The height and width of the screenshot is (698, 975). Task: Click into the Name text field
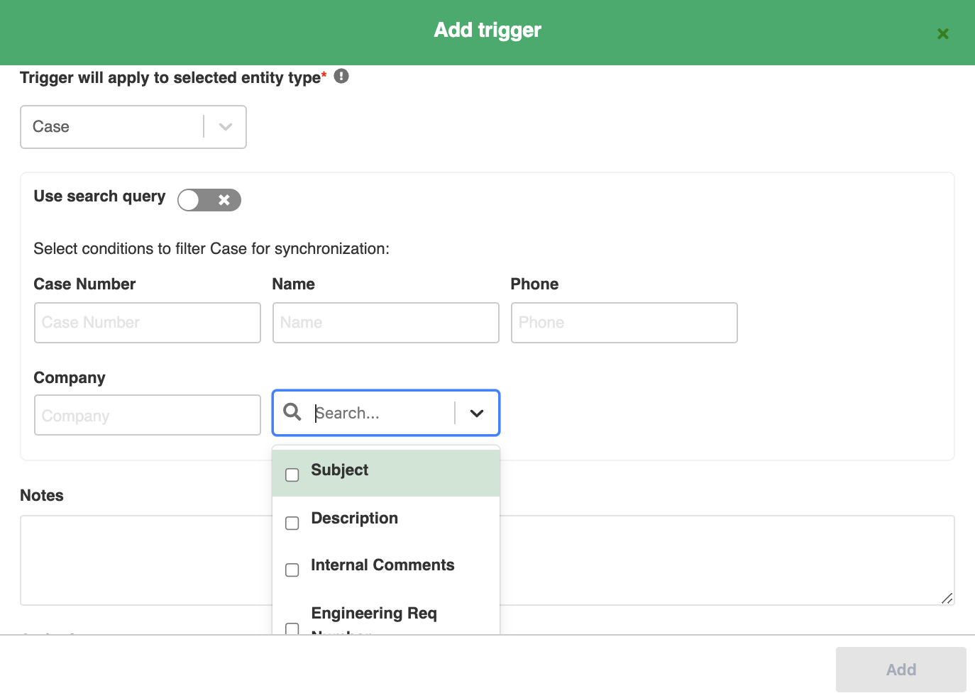tap(386, 323)
